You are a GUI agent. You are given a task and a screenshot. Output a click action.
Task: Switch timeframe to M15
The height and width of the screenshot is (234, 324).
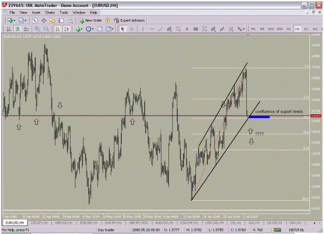(271, 29)
